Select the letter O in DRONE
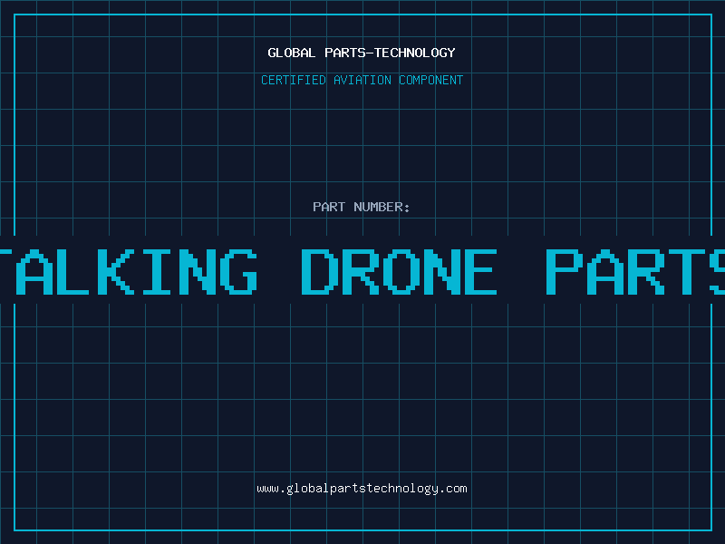The image size is (725, 544). click(x=400, y=271)
